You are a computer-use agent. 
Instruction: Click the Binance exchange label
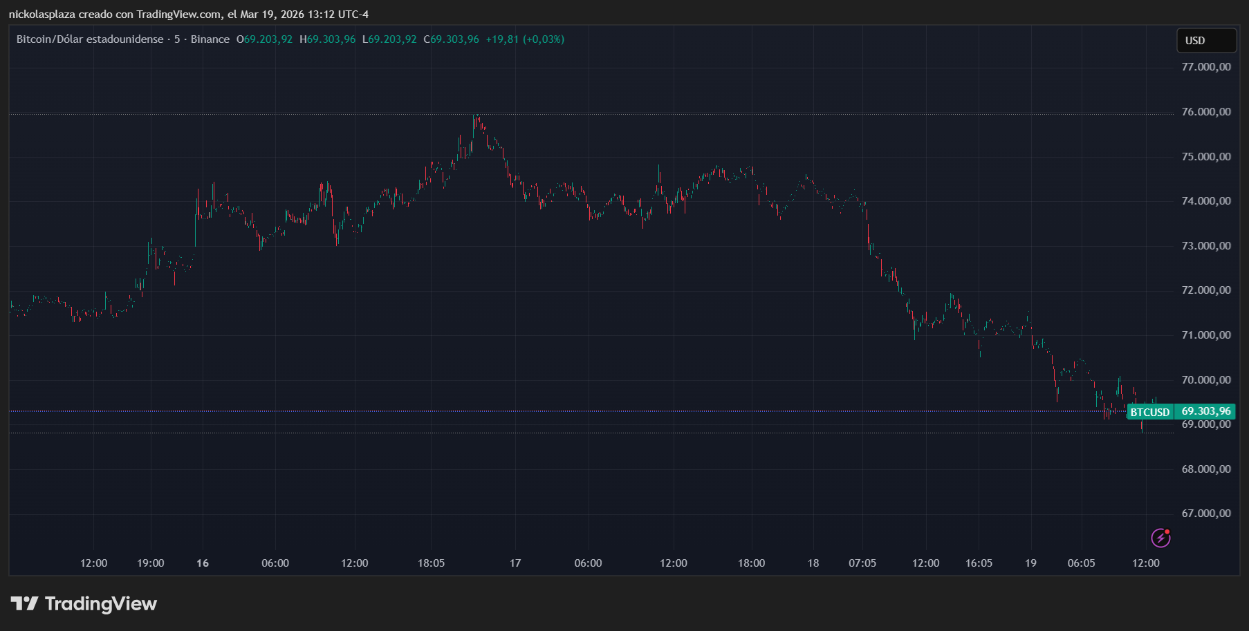210,39
